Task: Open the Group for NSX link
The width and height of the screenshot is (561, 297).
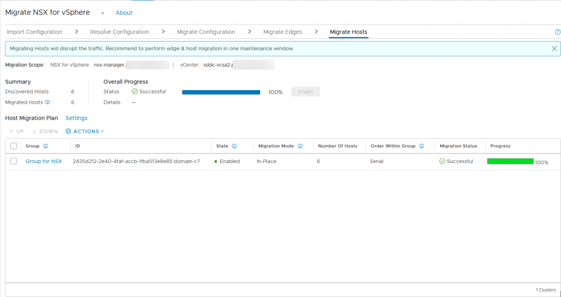Action: pos(44,161)
